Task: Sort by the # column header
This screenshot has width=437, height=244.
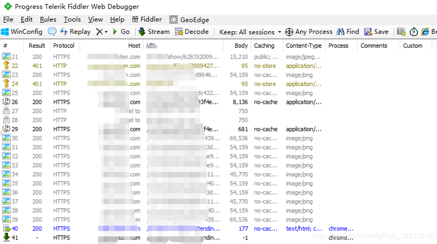Action: point(5,46)
